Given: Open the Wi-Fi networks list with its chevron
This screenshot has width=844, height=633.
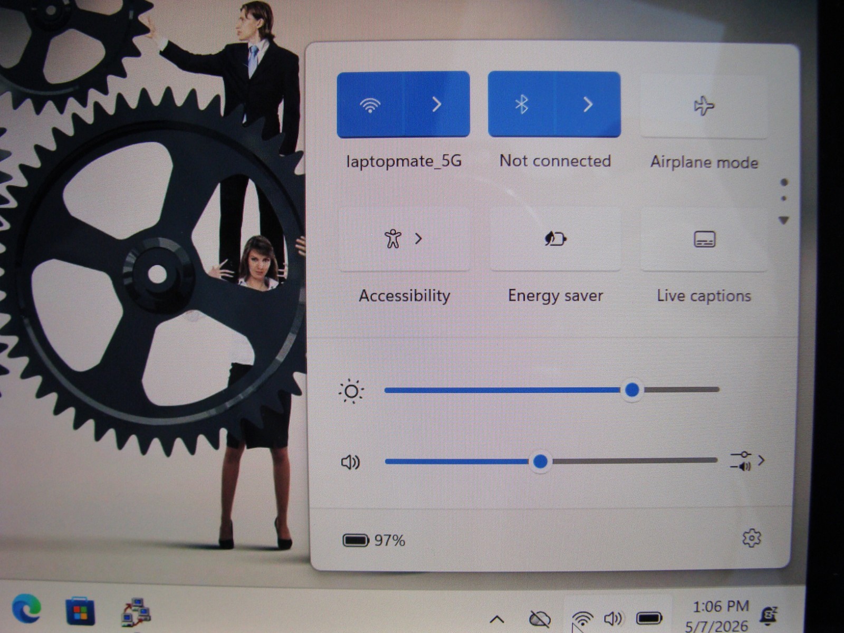Looking at the screenshot, I should (437, 104).
